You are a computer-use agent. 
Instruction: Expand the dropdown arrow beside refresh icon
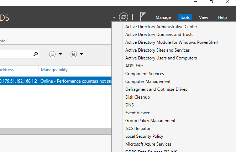point(114,17)
